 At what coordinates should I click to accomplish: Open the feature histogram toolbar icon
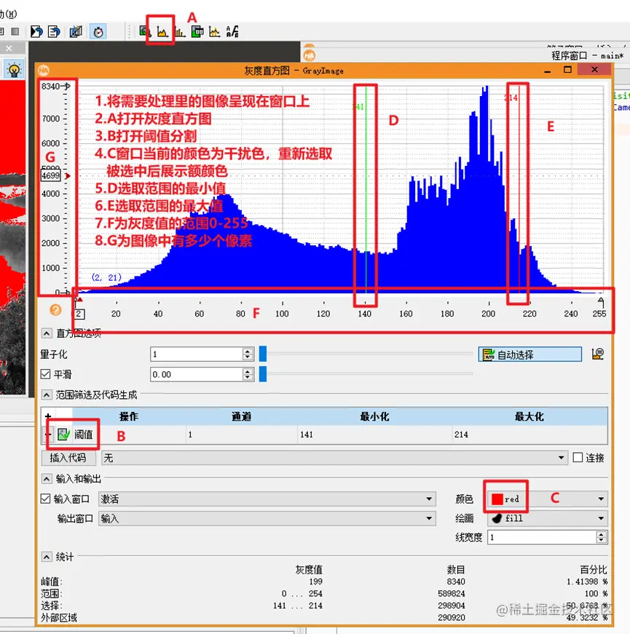click(x=180, y=31)
